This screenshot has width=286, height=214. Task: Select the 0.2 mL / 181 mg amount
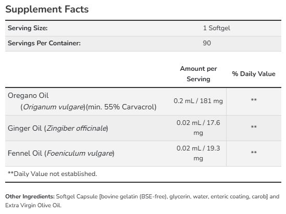198,101
